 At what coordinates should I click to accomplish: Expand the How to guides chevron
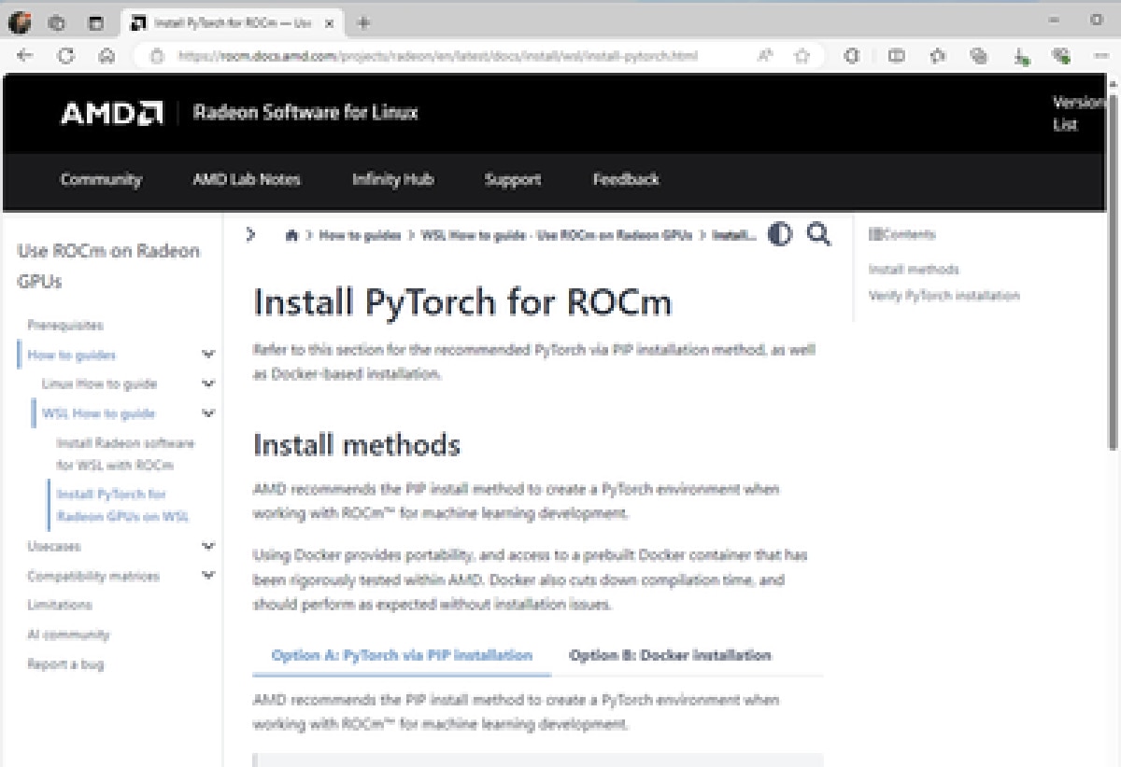click(208, 355)
